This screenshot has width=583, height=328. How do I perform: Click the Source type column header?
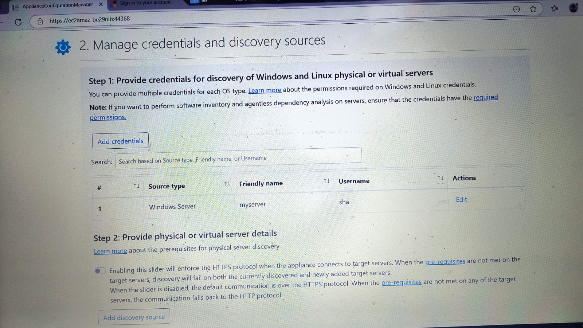(x=167, y=186)
